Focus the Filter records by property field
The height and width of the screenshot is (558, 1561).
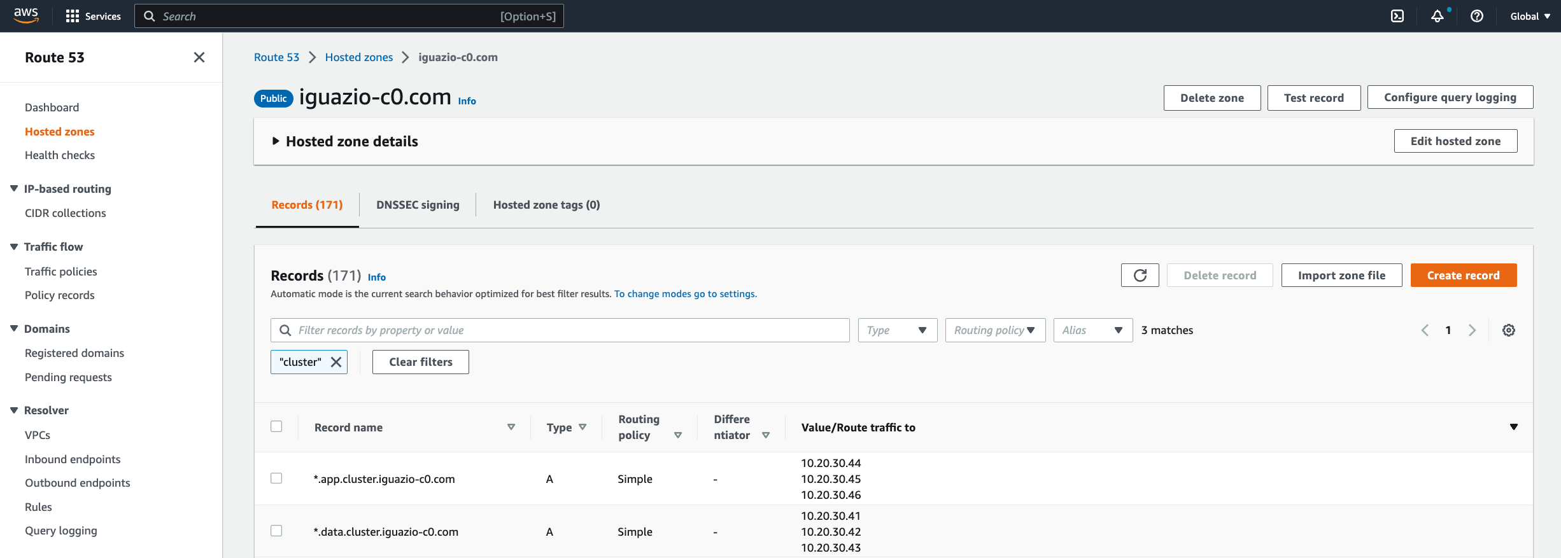[x=560, y=330]
